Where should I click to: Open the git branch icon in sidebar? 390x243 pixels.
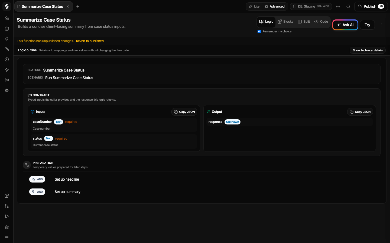tap(7, 206)
